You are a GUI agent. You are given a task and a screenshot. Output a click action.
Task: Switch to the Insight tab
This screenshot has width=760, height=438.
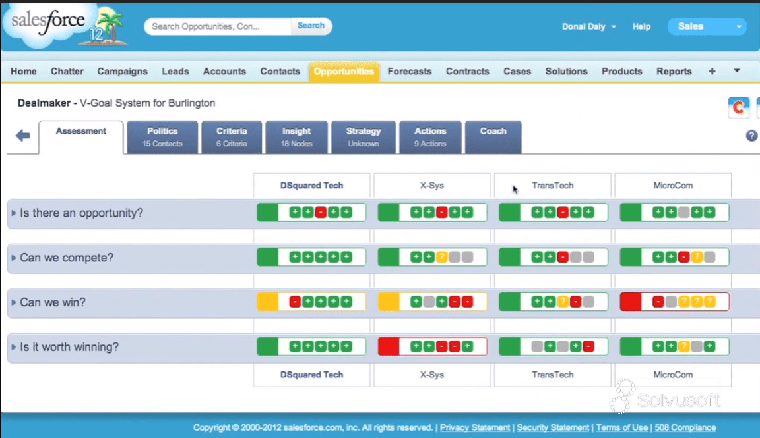click(297, 137)
